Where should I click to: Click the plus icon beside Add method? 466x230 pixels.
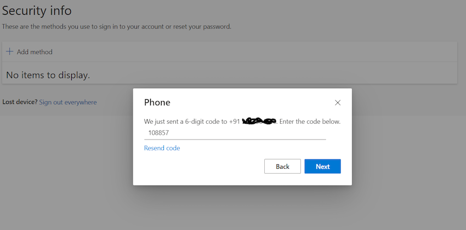click(x=9, y=52)
